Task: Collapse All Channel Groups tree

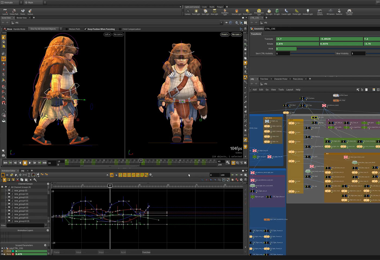Action: [2, 187]
